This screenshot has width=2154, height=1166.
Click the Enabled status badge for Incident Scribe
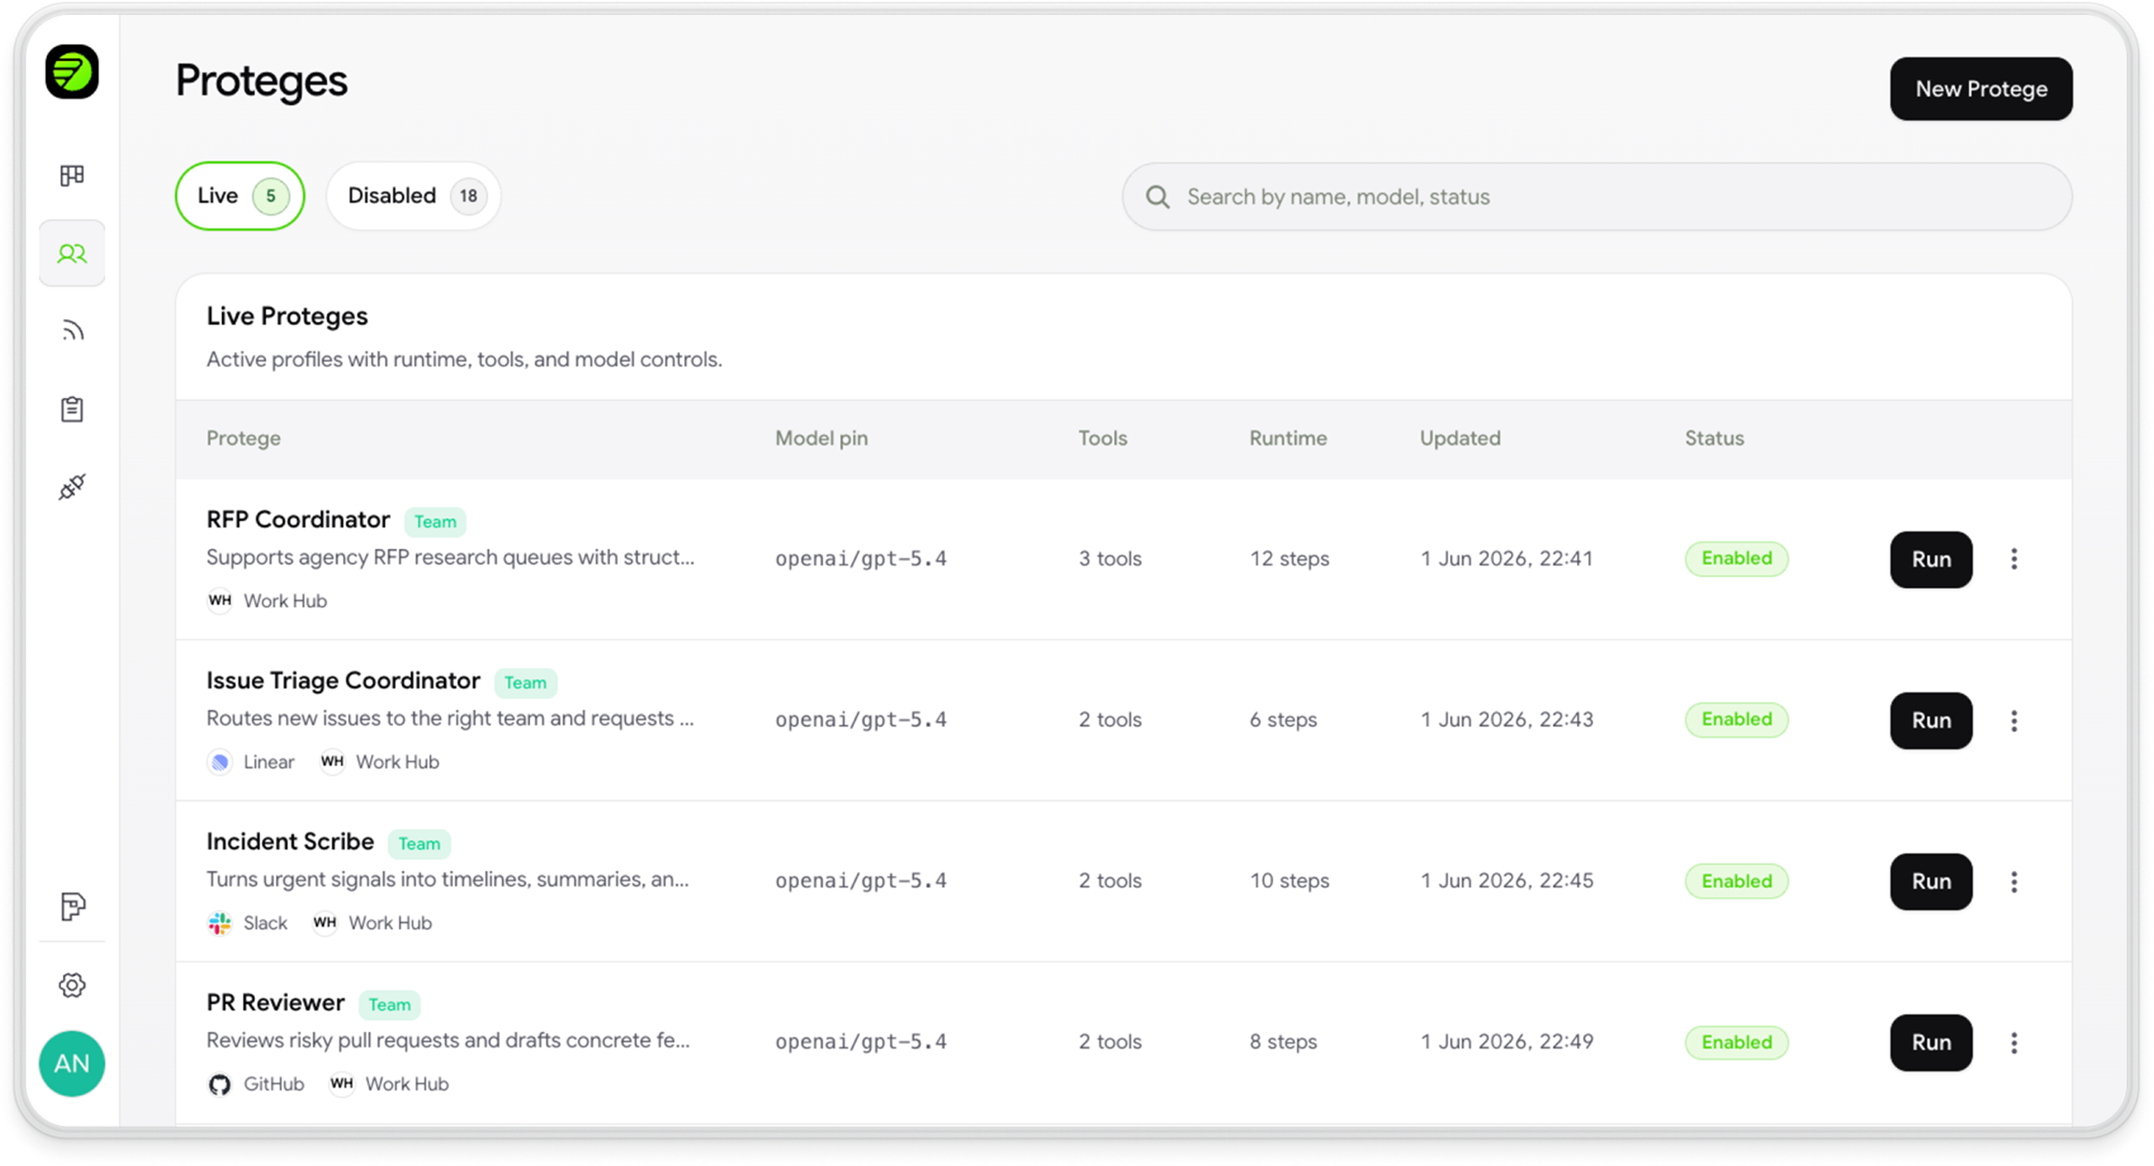(1736, 881)
